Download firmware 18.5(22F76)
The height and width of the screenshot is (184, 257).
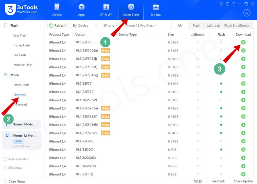243,84
